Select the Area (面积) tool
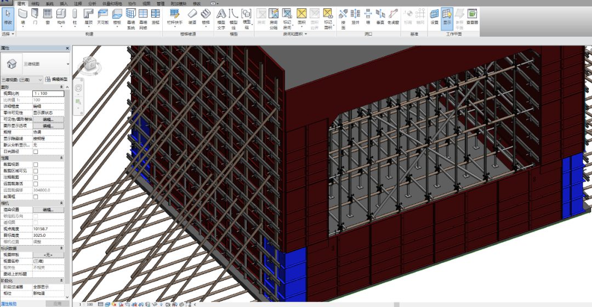 pyautogui.click(x=301, y=17)
